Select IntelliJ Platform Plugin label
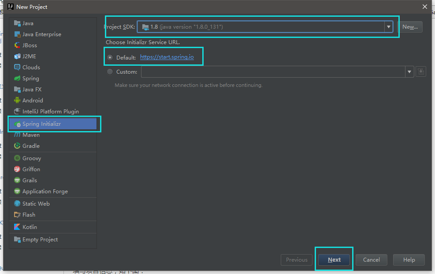The height and width of the screenshot is (274, 435). pyautogui.click(x=51, y=111)
